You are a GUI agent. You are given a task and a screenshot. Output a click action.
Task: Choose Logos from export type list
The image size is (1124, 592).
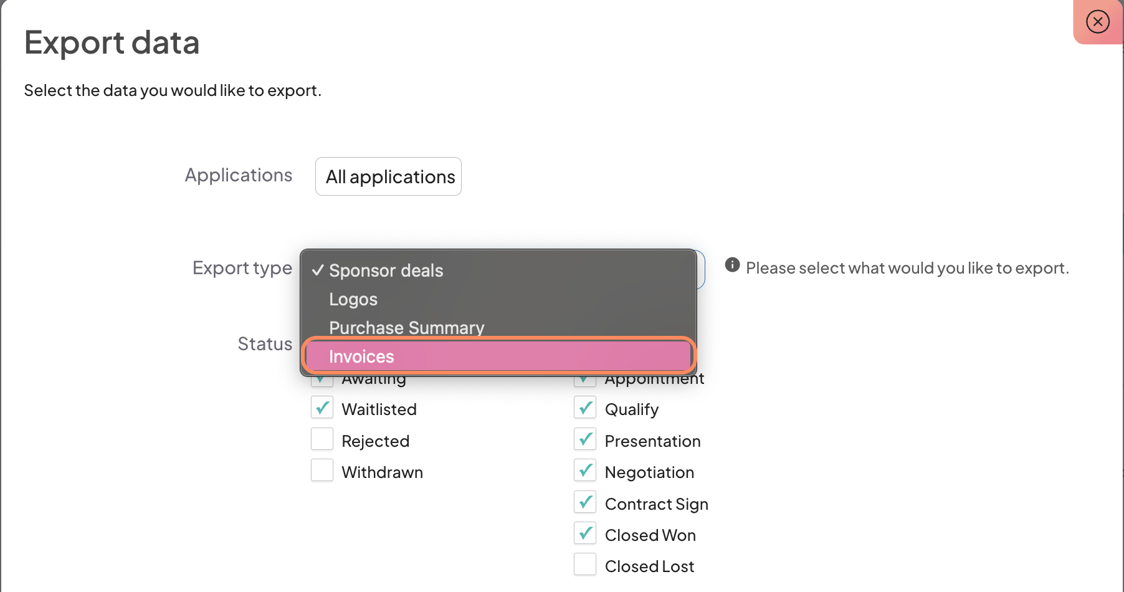click(353, 299)
